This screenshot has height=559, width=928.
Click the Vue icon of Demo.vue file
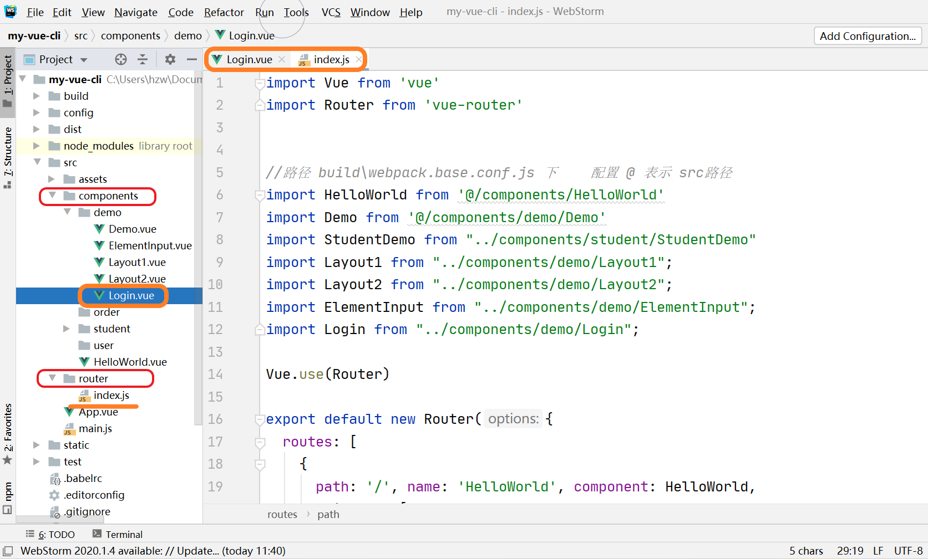click(99, 229)
